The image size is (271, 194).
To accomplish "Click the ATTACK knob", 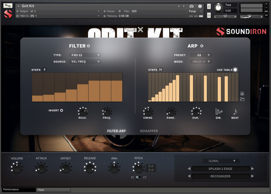I will tap(41, 168).
